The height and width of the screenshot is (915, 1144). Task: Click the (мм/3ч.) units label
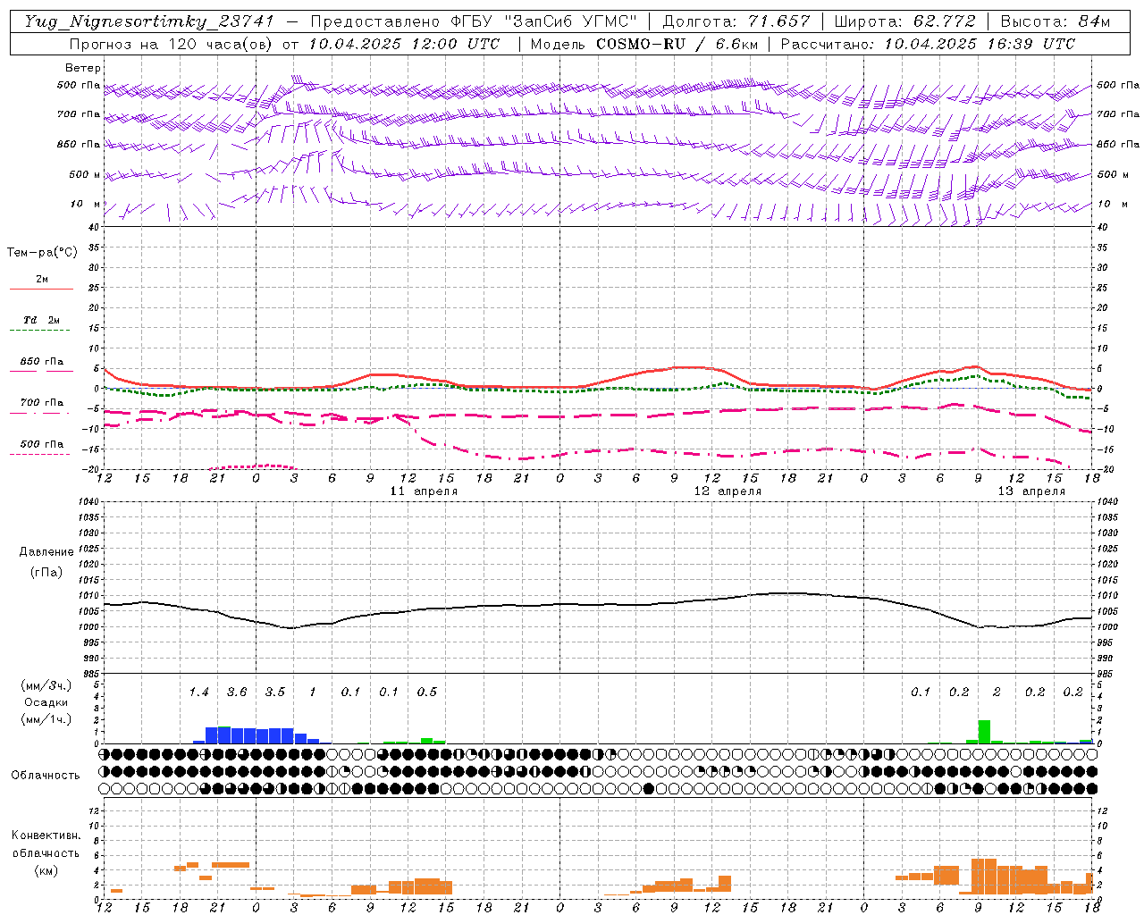46,685
